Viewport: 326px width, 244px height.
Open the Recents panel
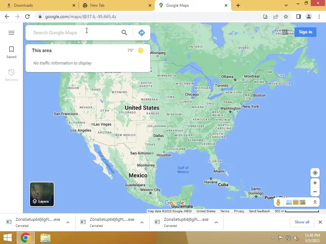11,75
